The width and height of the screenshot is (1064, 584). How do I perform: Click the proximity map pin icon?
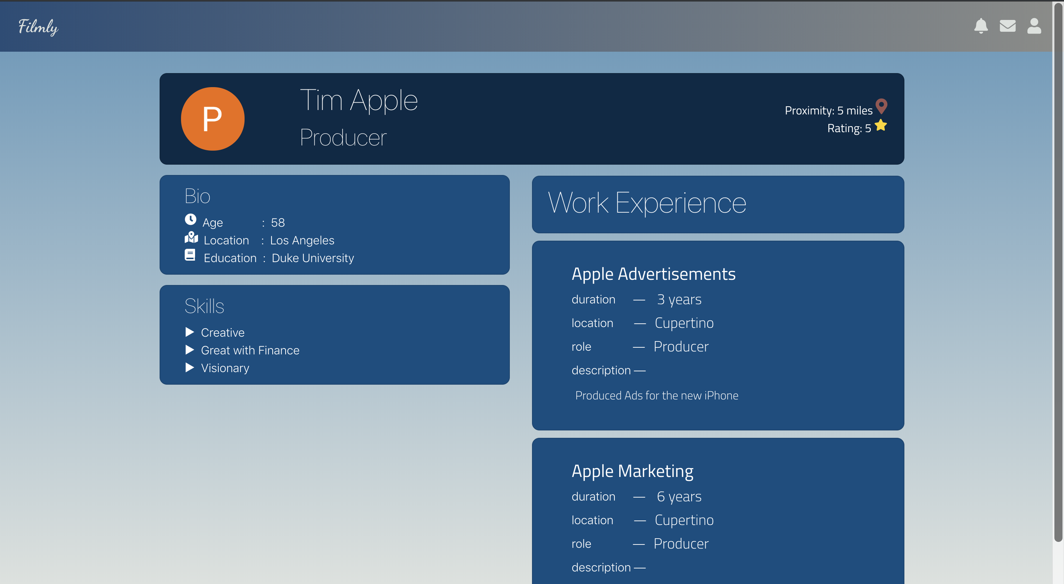coord(881,106)
